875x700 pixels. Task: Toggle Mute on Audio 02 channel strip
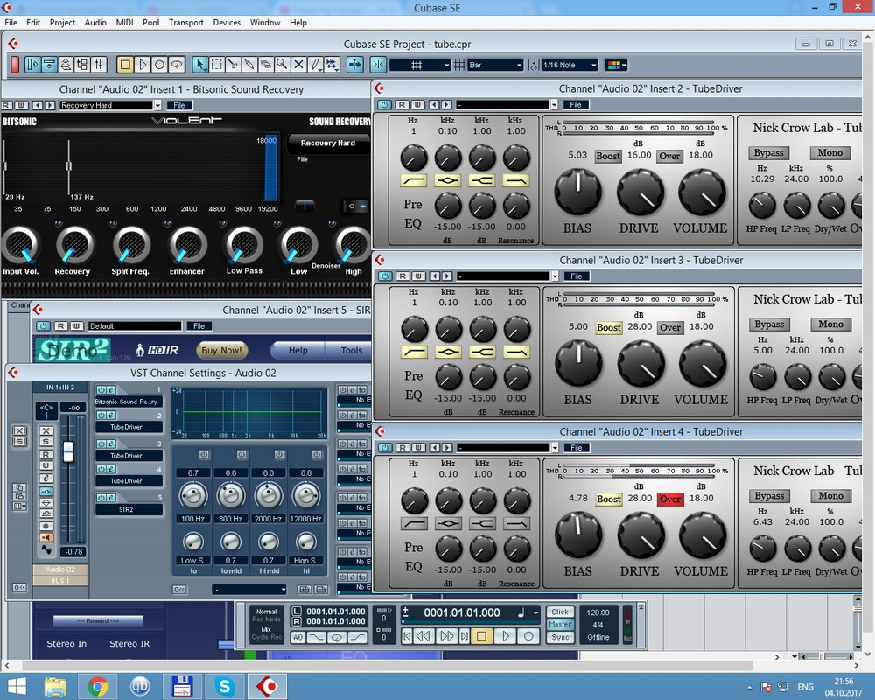coord(45,431)
